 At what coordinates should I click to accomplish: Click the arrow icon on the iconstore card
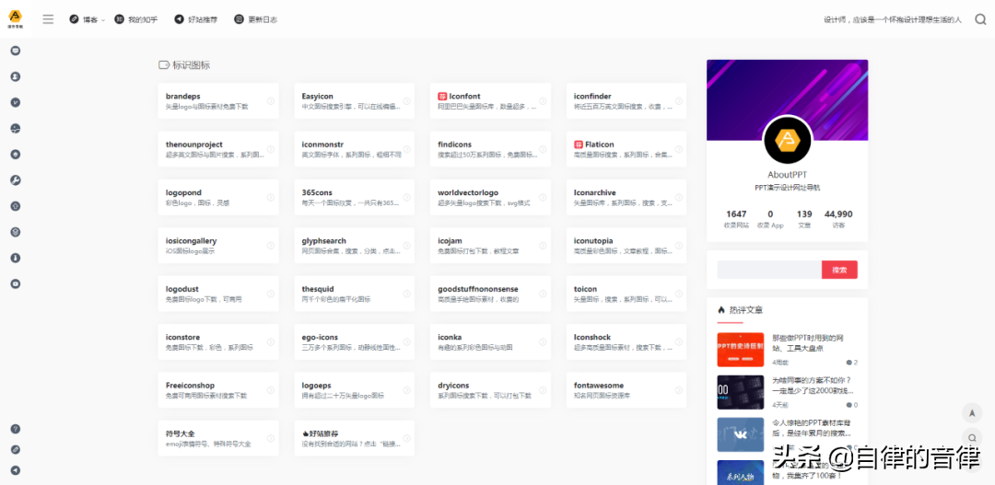[x=271, y=341]
